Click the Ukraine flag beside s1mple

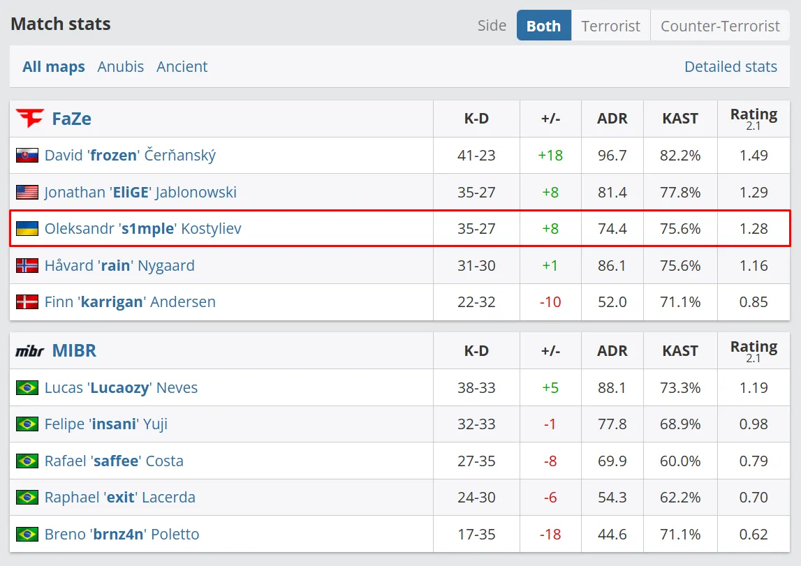coord(27,229)
